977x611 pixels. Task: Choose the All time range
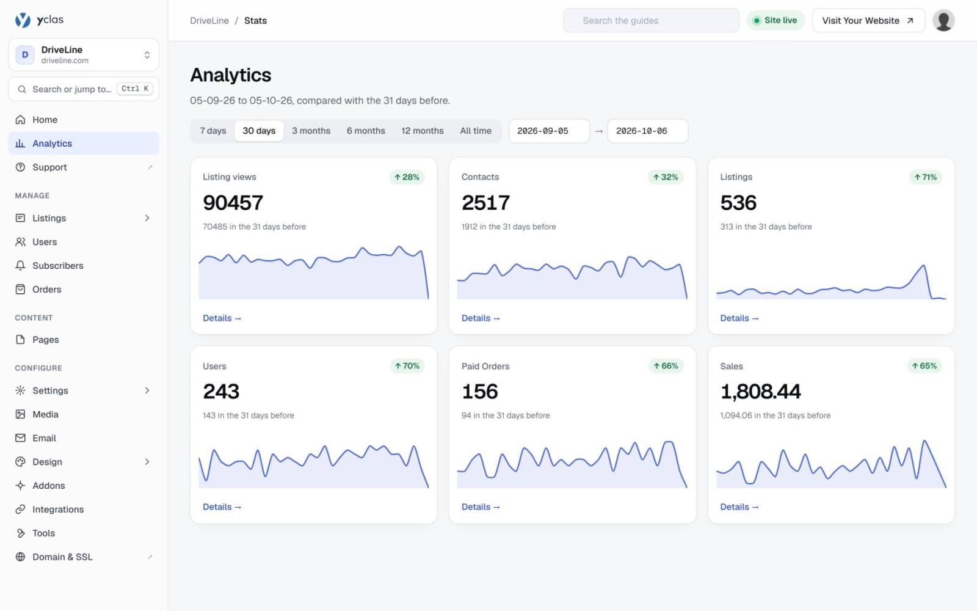coord(476,131)
